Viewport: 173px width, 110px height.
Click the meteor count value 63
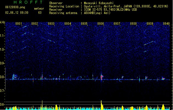[x=40, y=13]
